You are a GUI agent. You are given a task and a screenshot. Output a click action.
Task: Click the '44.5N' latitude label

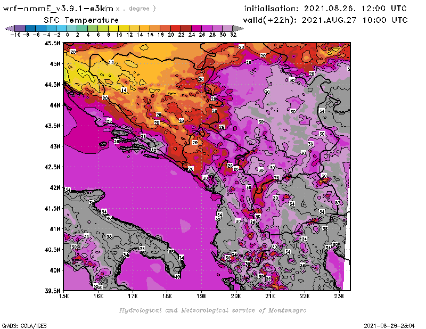tap(52, 85)
